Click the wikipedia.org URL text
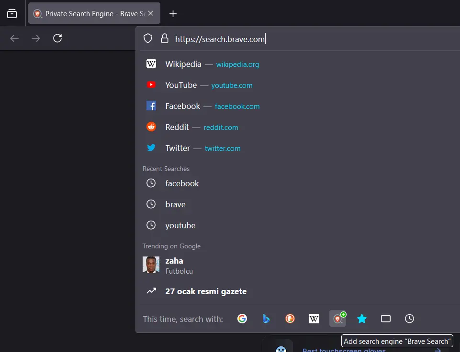 tap(237, 64)
